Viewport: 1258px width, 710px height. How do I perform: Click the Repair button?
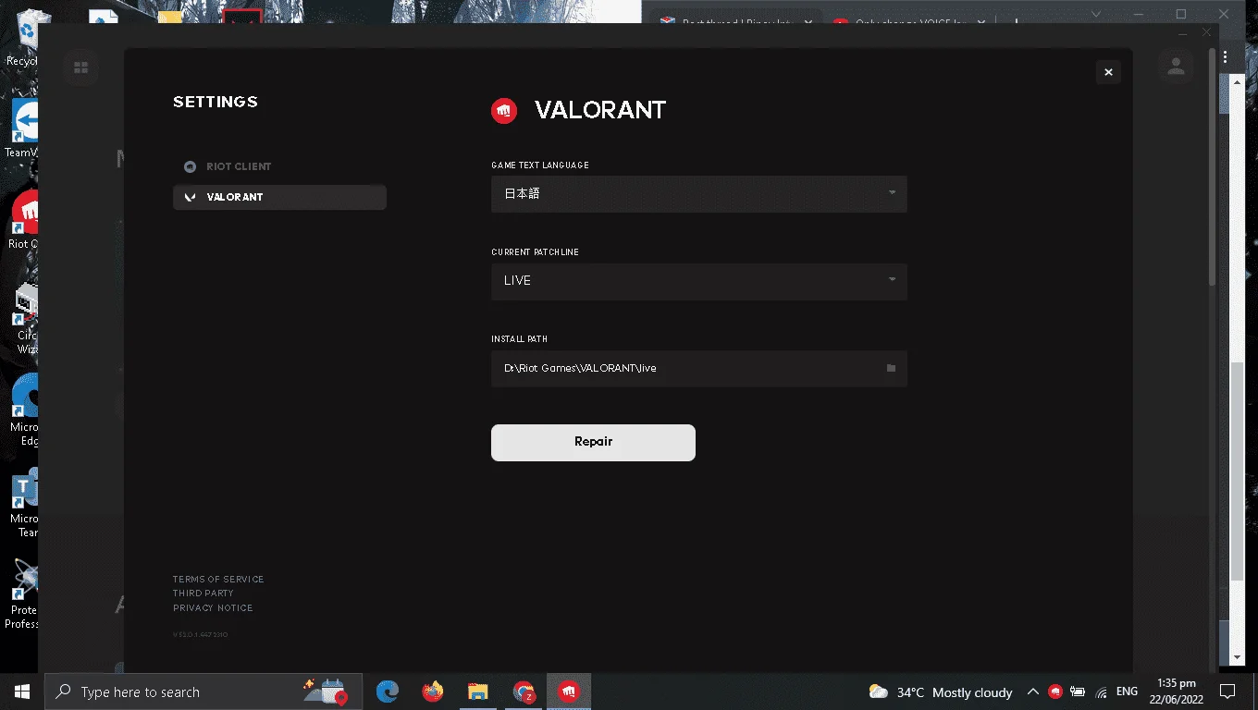pos(593,442)
